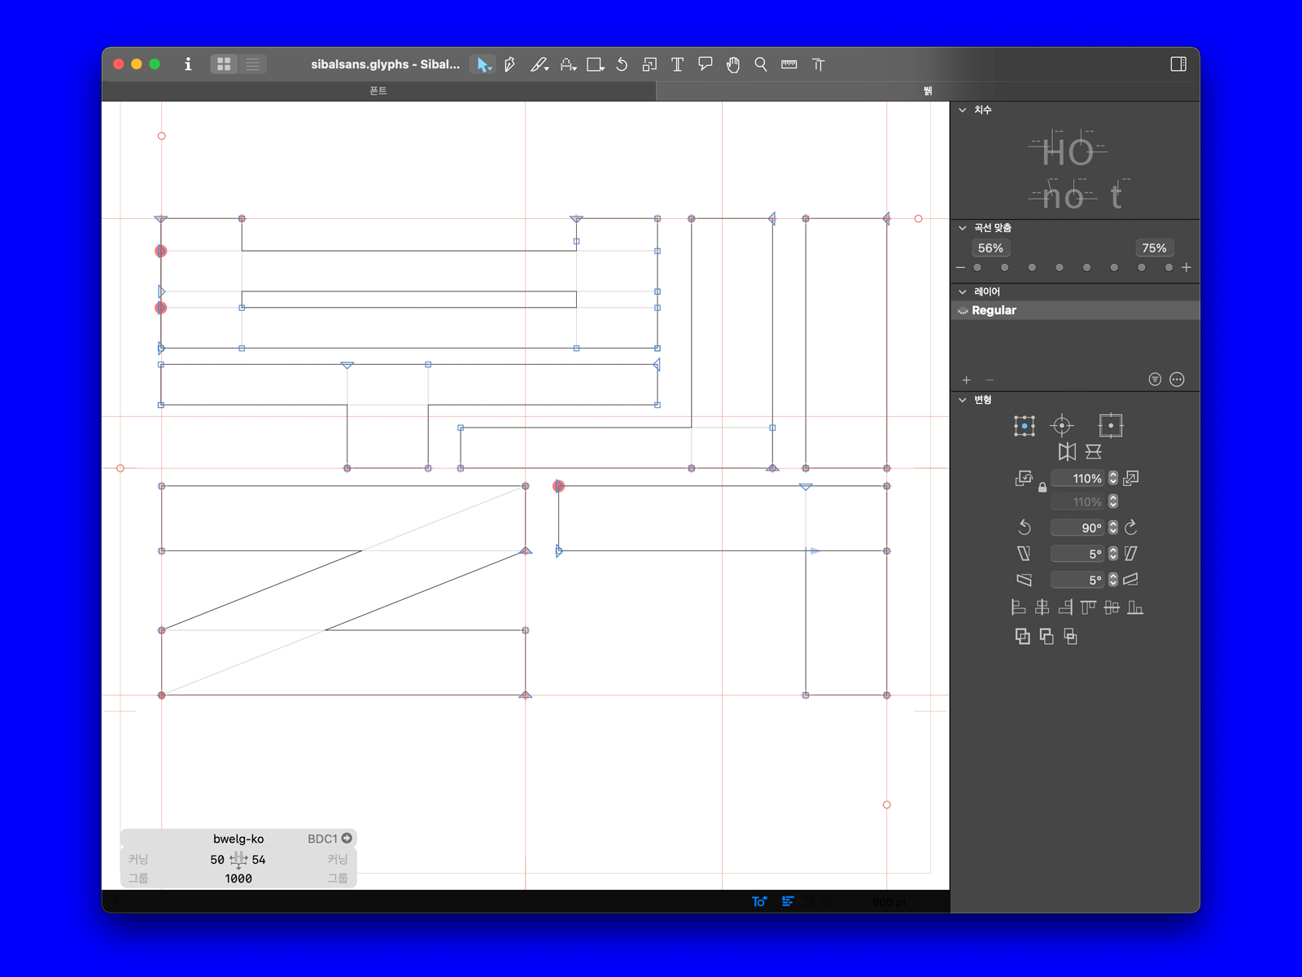Screen dimensions: 1302x977
Task: Align selection to left edge
Action: 1018,607
